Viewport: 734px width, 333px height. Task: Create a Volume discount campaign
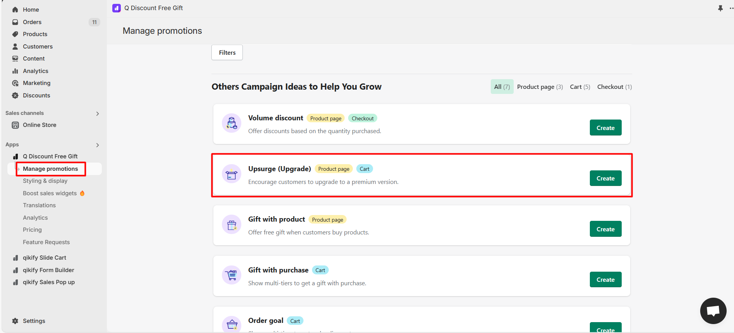point(605,128)
